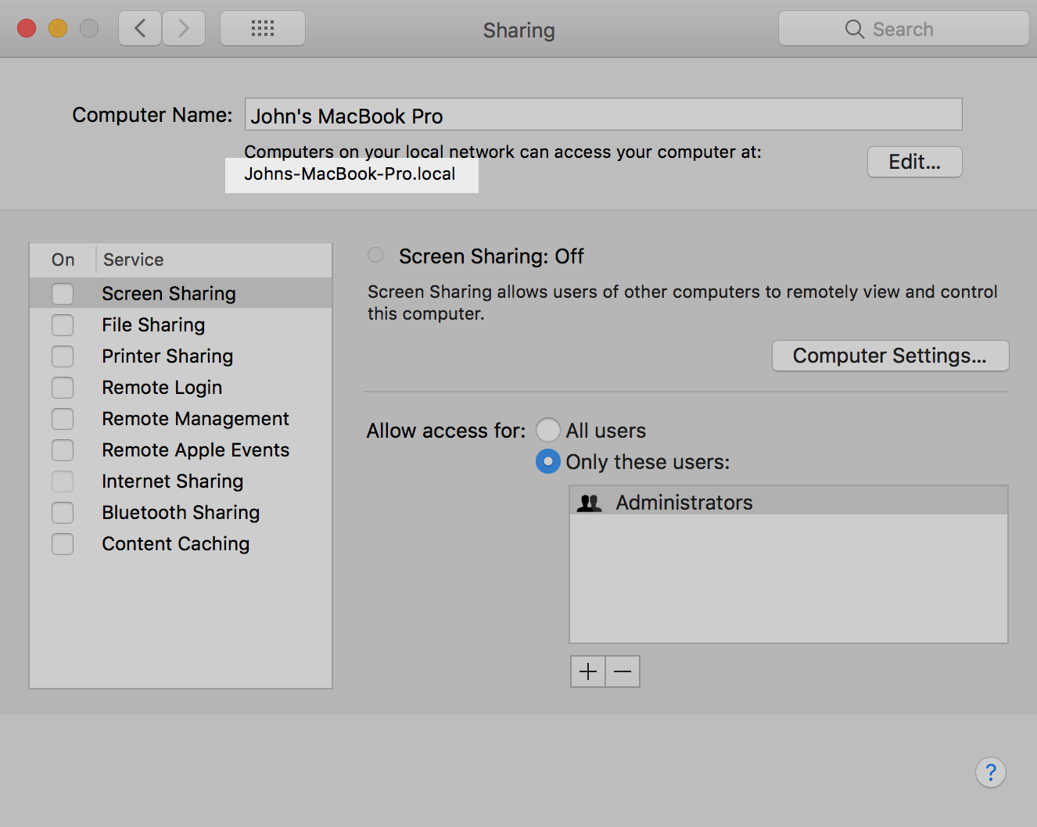Highlight Bluetooth Sharing in the list
The image size is (1037, 827).
(181, 513)
